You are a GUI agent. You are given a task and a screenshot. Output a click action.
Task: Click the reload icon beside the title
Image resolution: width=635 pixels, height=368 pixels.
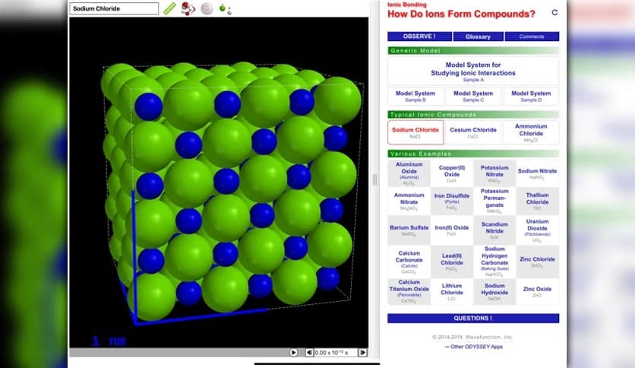pyautogui.click(x=554, y=13)
